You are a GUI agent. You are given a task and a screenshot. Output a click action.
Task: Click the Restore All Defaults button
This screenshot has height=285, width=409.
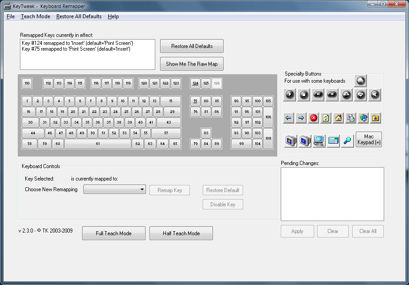tap(192, 46)
